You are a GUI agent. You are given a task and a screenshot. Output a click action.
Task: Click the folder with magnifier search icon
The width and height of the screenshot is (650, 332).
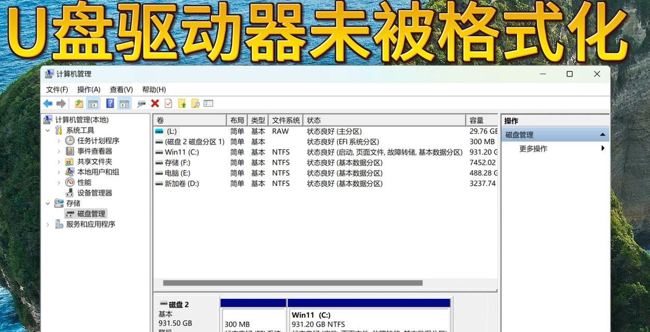click(195, 103)
